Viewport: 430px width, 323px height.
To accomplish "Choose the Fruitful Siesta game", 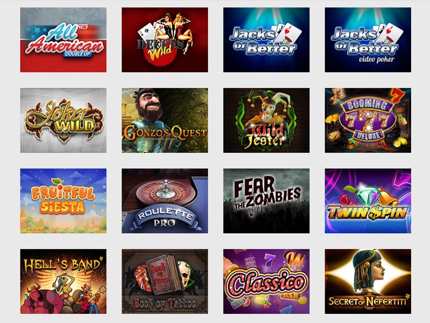I will [63, 201].
